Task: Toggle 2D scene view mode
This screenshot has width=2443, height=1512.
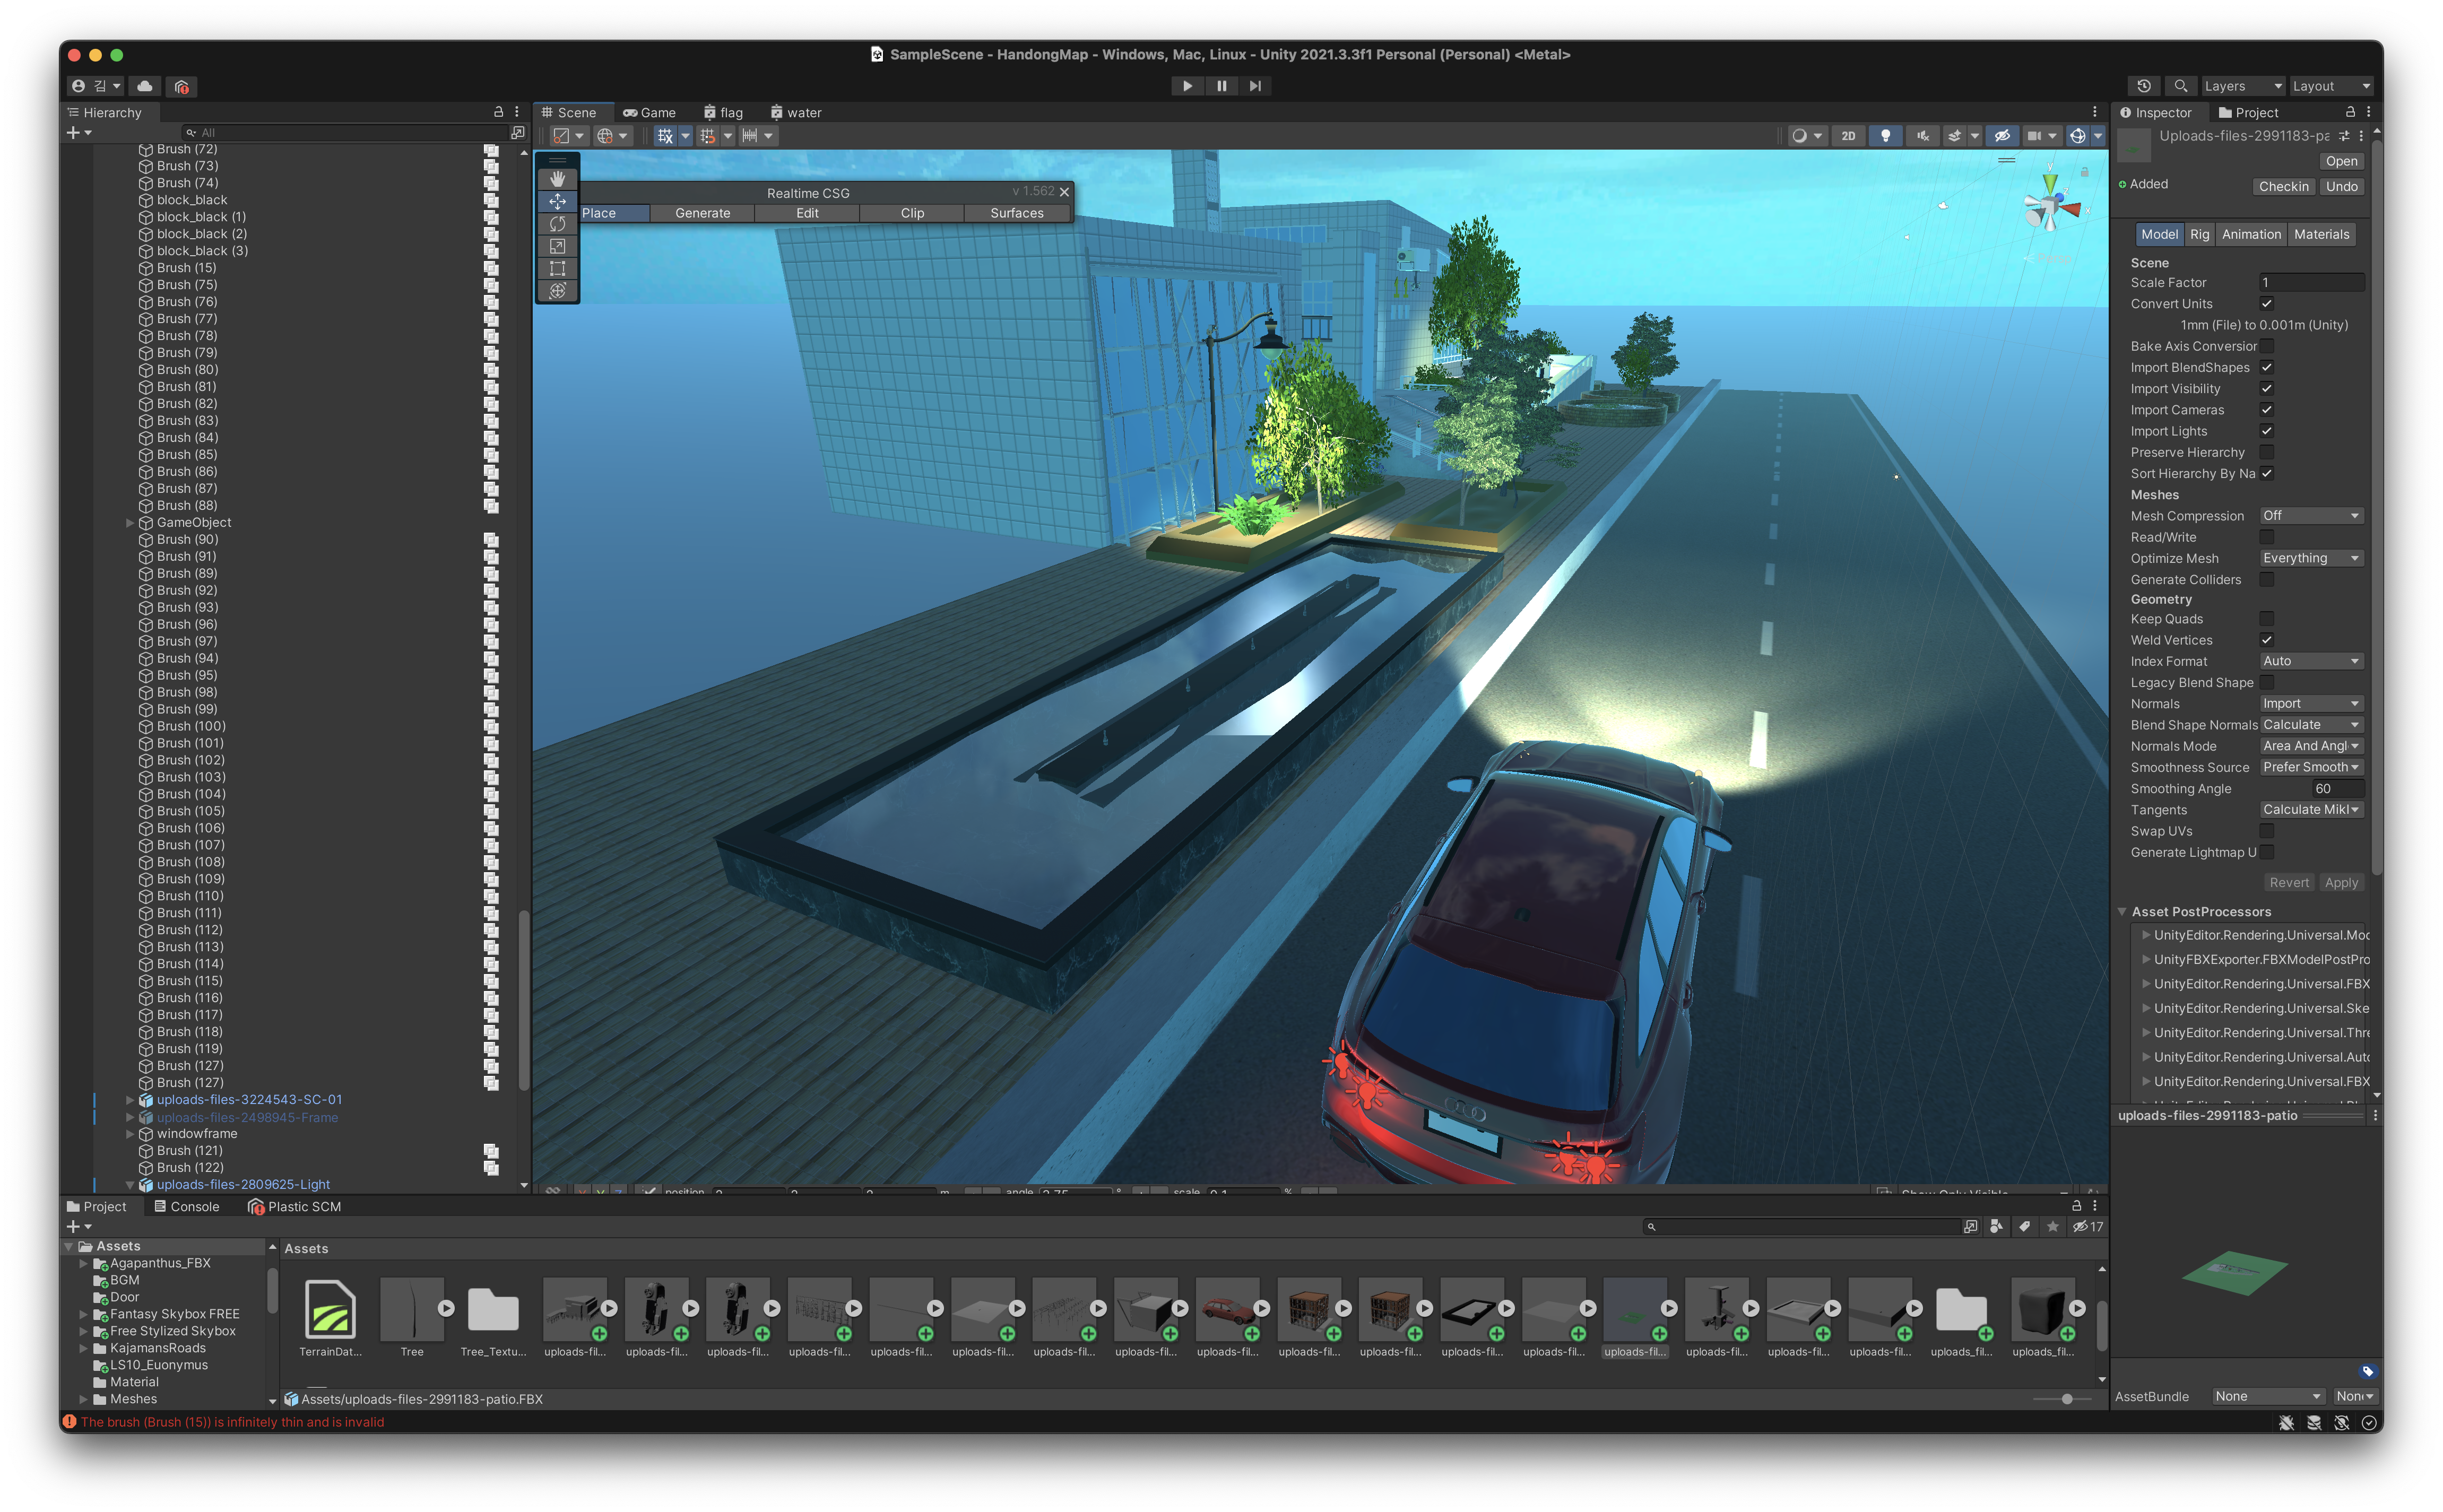Action: (x=1848, y=136)
